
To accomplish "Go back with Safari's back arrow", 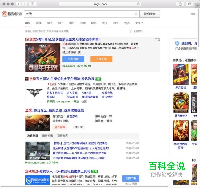I will [x=19, y=4].
